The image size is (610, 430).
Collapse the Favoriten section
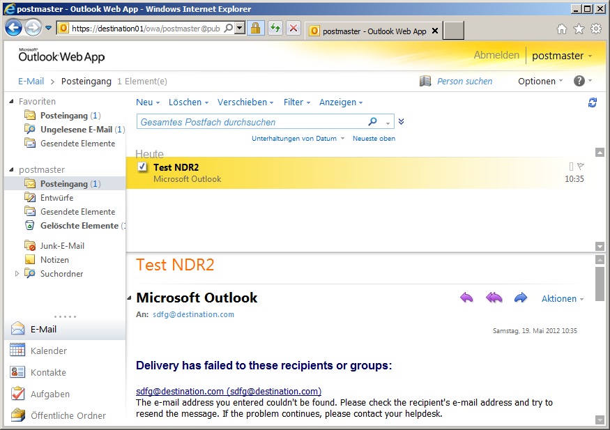point(12,102)
